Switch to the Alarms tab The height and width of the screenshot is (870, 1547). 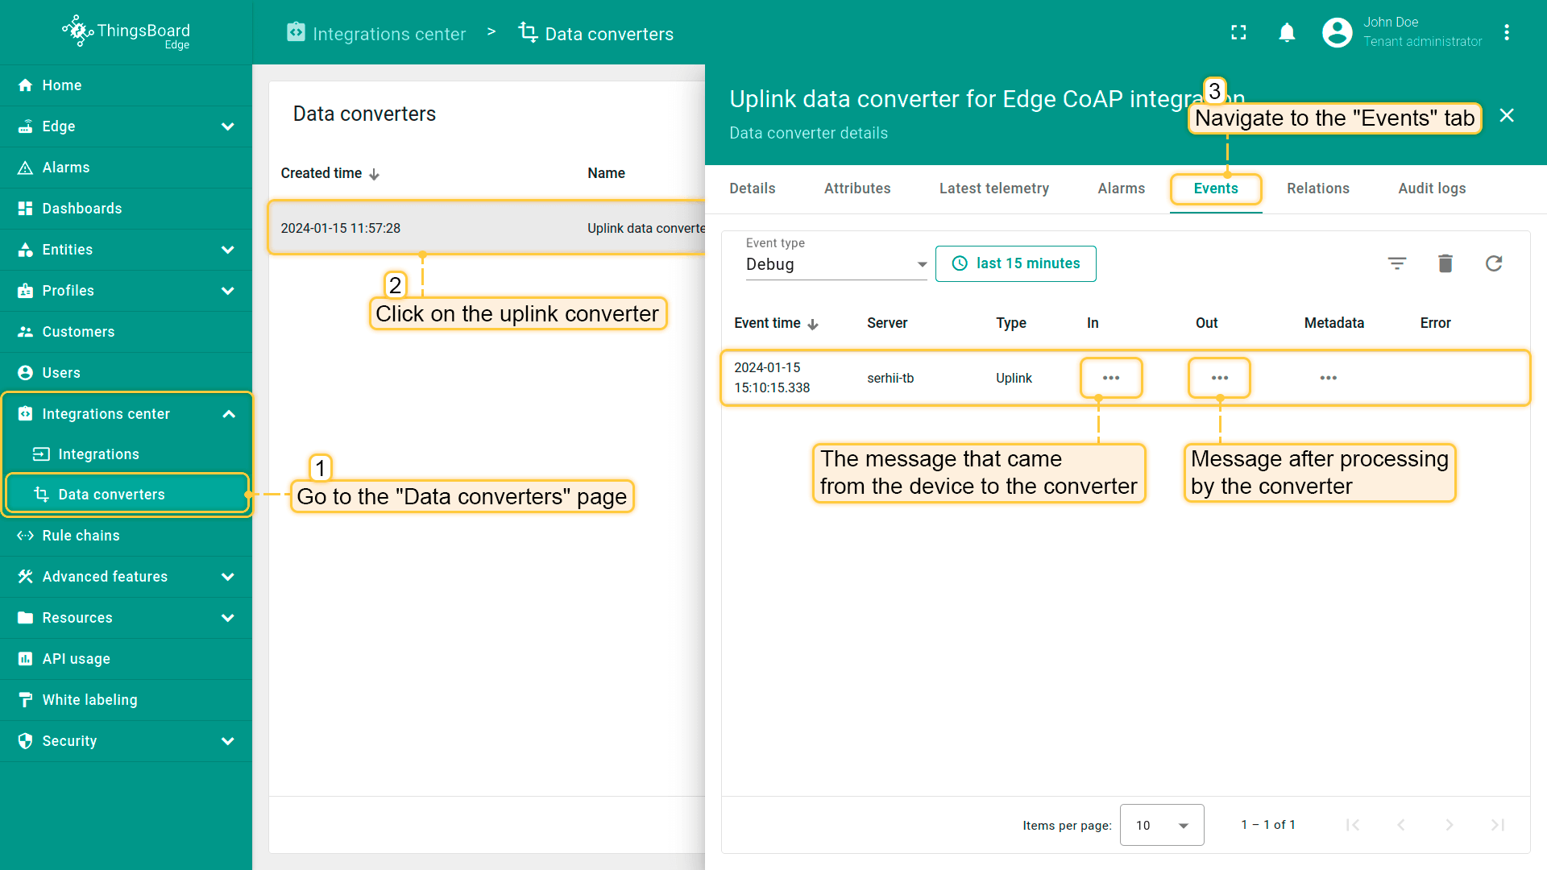(1121, 188)
